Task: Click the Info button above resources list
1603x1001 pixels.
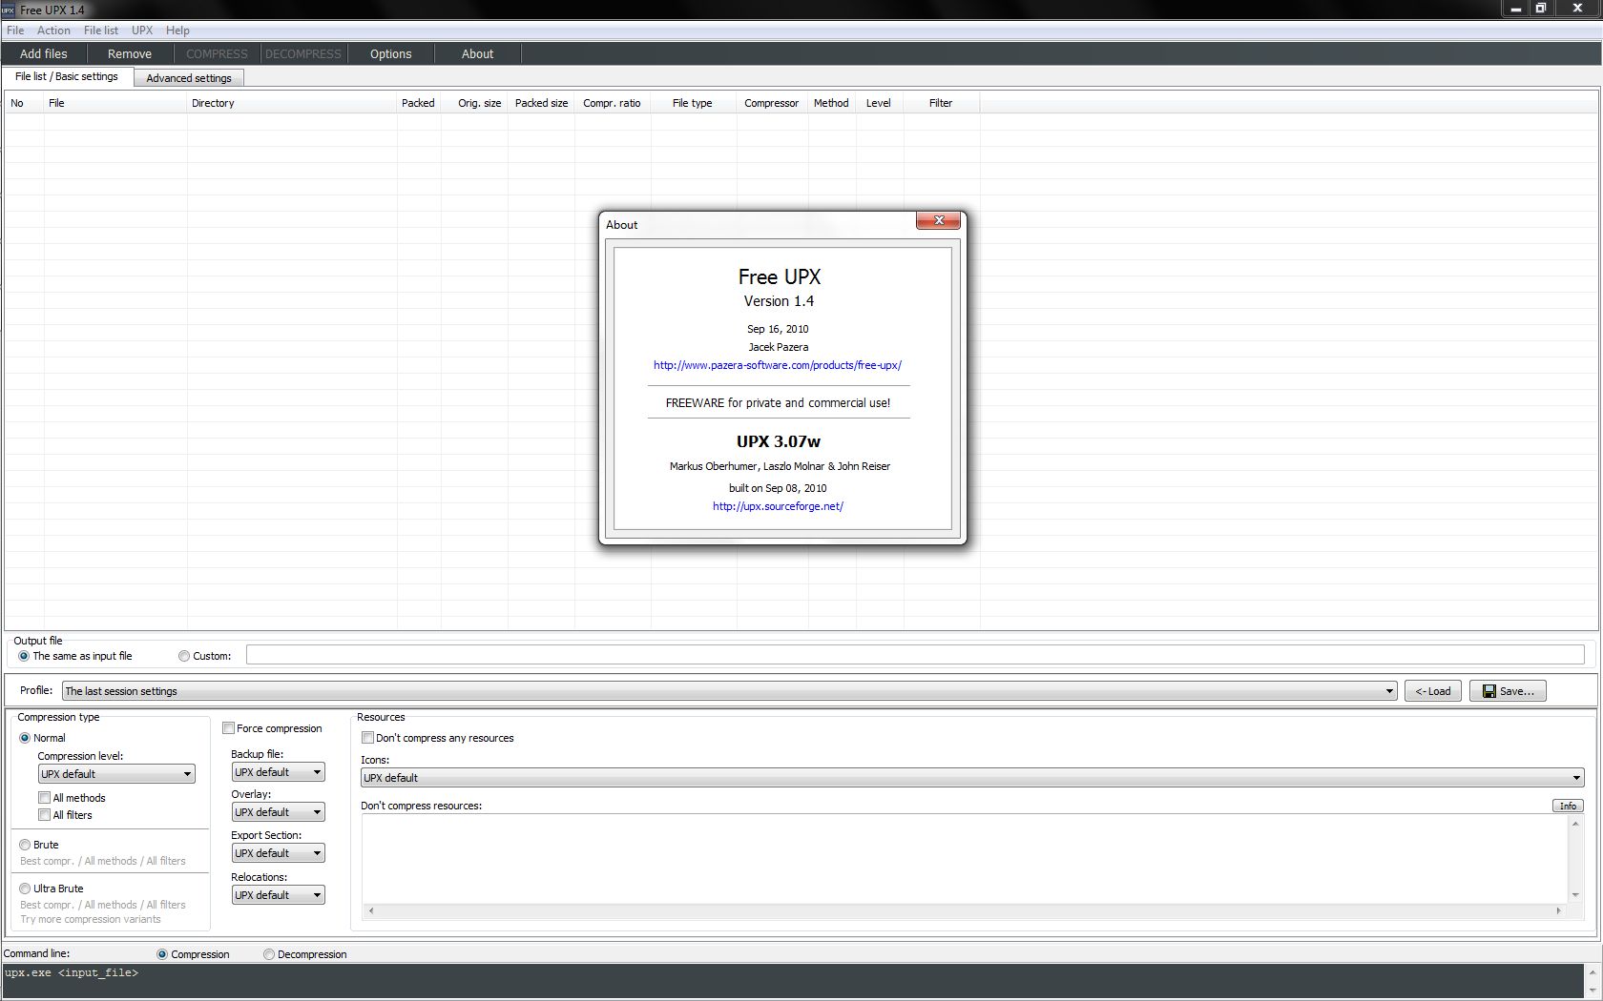Action: (1568, 806)
